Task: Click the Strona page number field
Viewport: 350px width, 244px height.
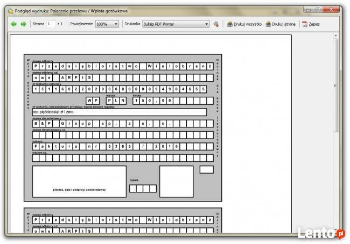Action: tap(51, 24)
